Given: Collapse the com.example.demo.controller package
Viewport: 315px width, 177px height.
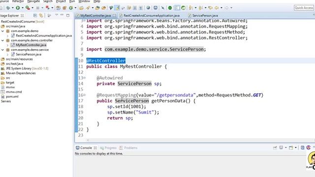Looking at the screenshot, I should [x=2, y=40].
